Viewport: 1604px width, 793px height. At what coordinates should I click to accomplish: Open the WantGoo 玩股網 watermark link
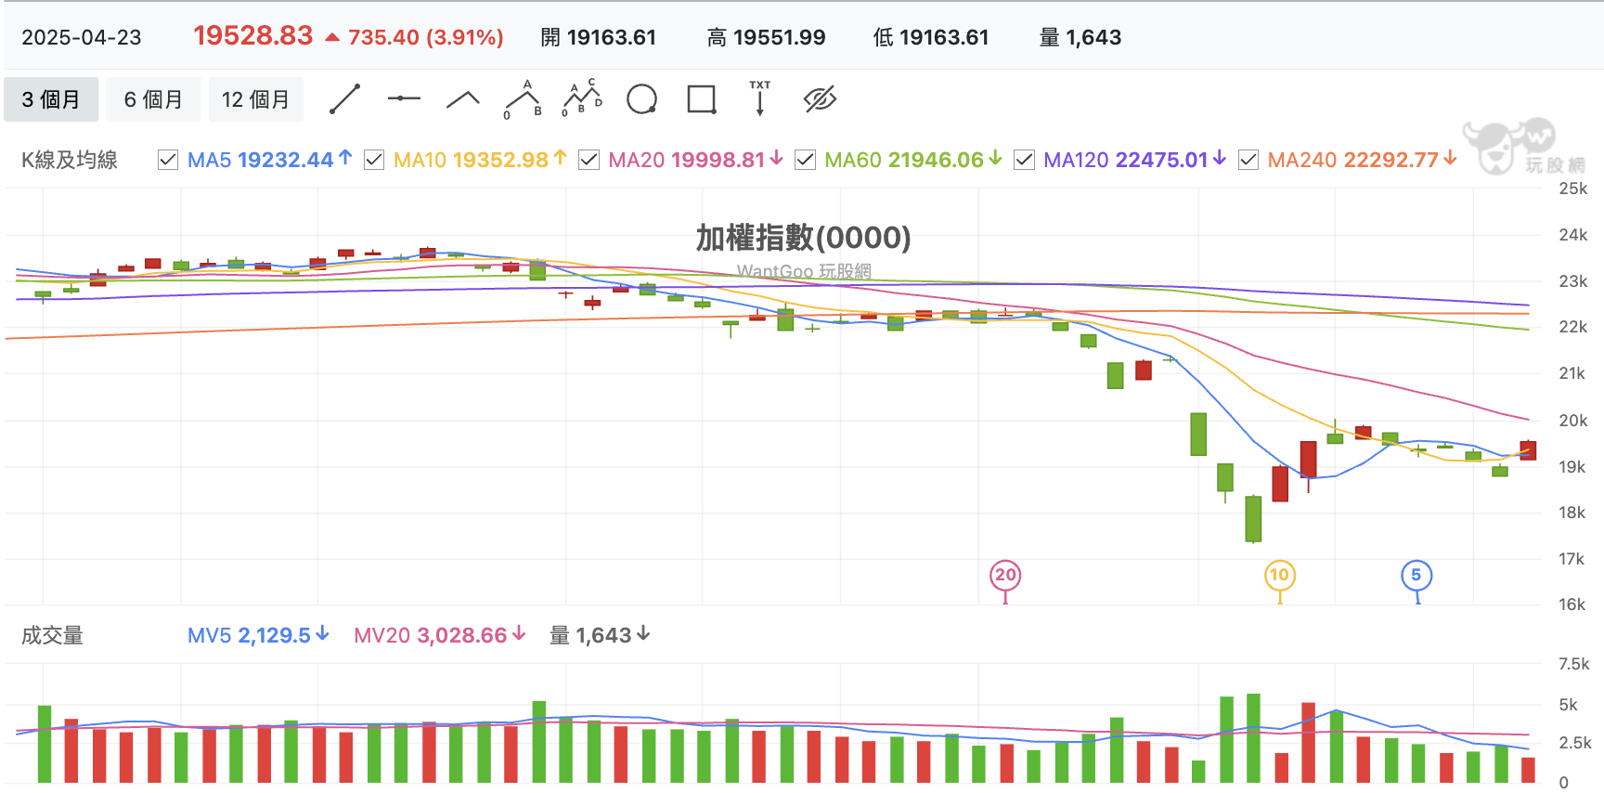pyautogui.click(x=804, y=271)
